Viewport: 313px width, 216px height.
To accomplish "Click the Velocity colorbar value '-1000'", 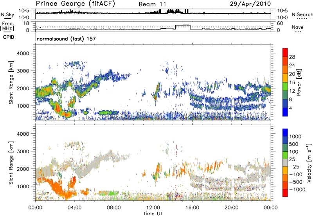I will click(x=297, y=189).
